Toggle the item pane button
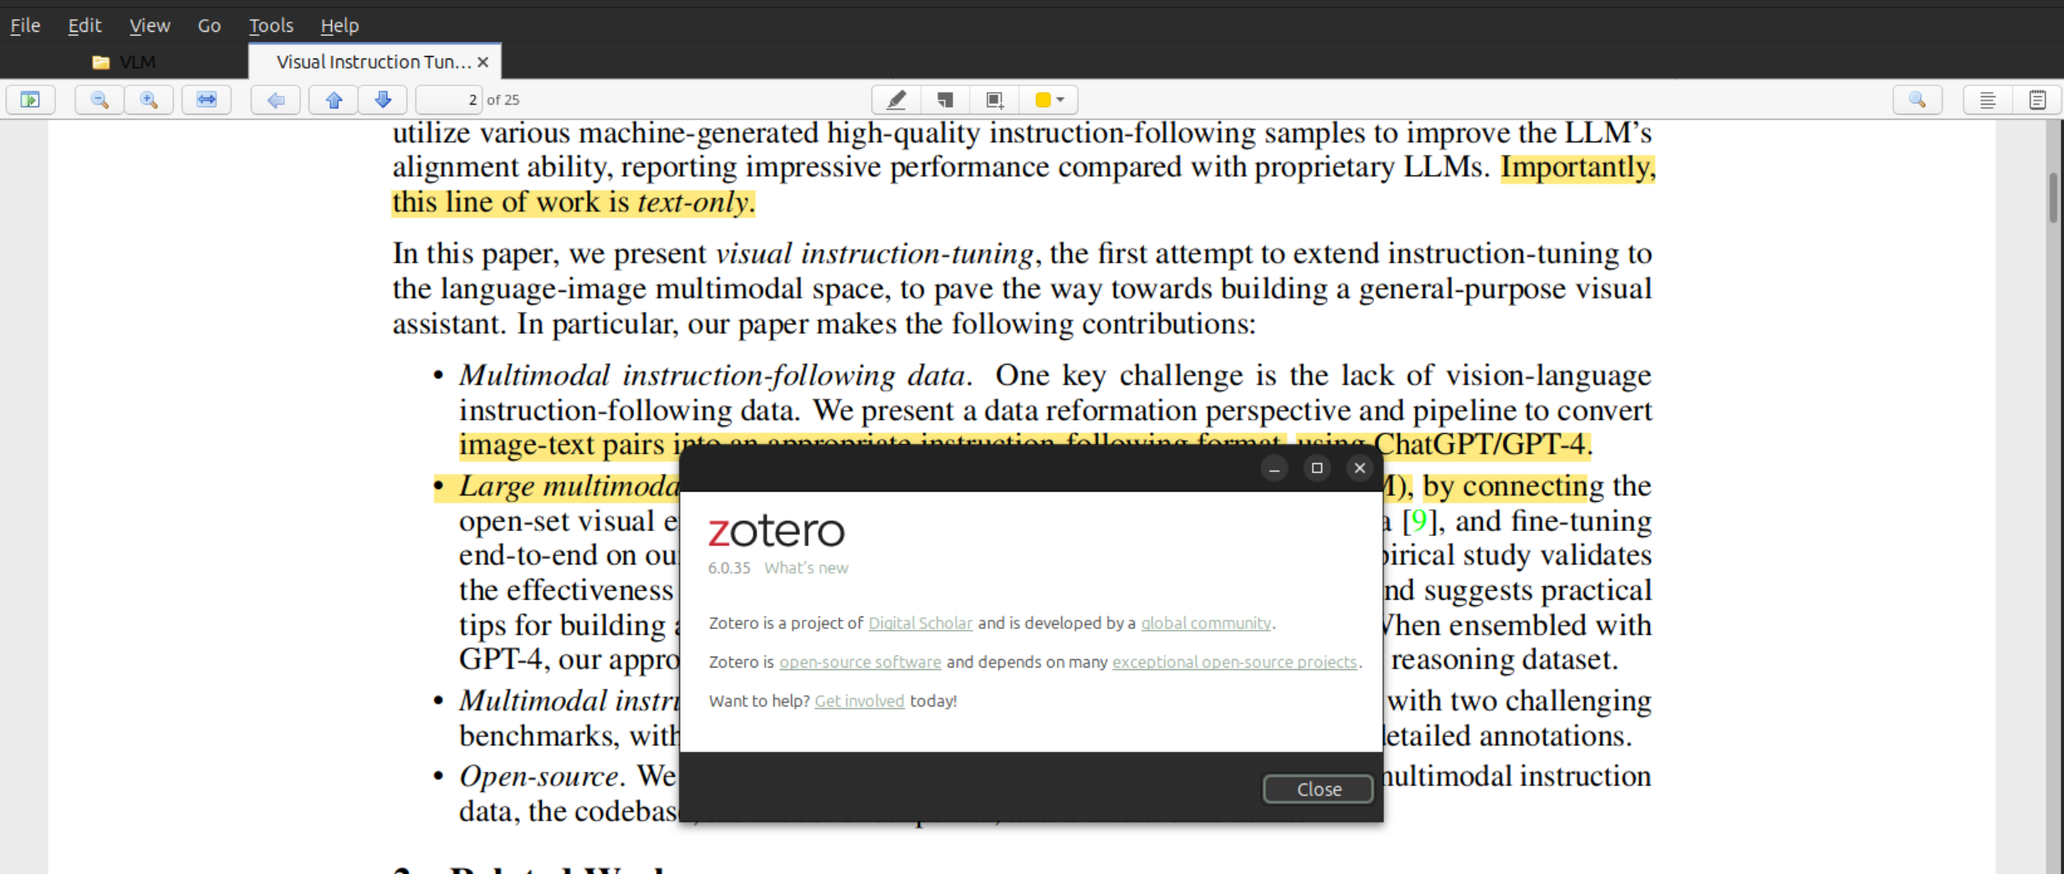The width and height of the screenshot is (2064, 874). pyautogui.click(x=1988, y=100)
